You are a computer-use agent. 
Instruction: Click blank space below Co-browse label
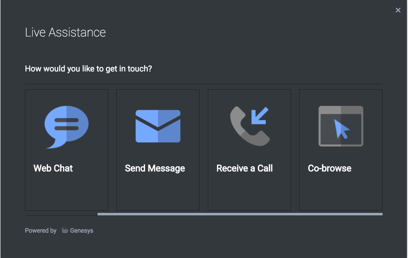coord(341,193)
